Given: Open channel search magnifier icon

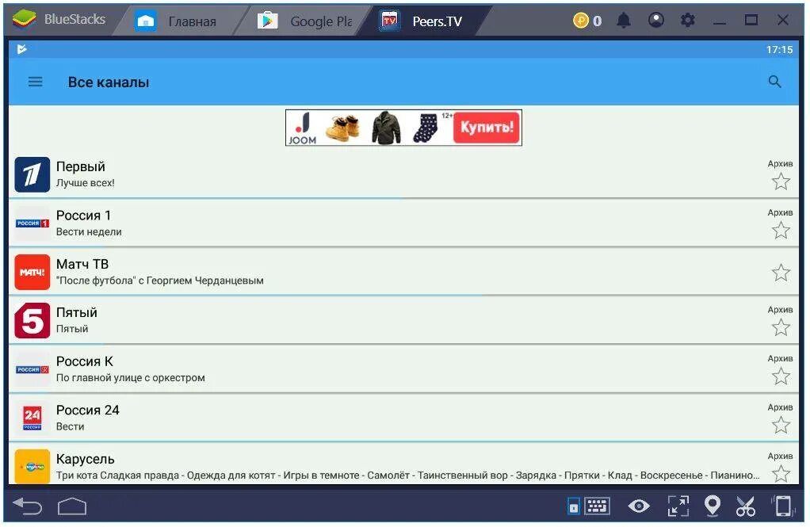Looking at the screenshot, I should click(x=774, y=82).
